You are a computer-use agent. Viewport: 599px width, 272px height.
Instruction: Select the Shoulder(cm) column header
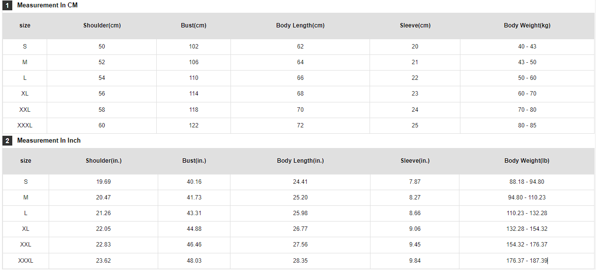102,25
